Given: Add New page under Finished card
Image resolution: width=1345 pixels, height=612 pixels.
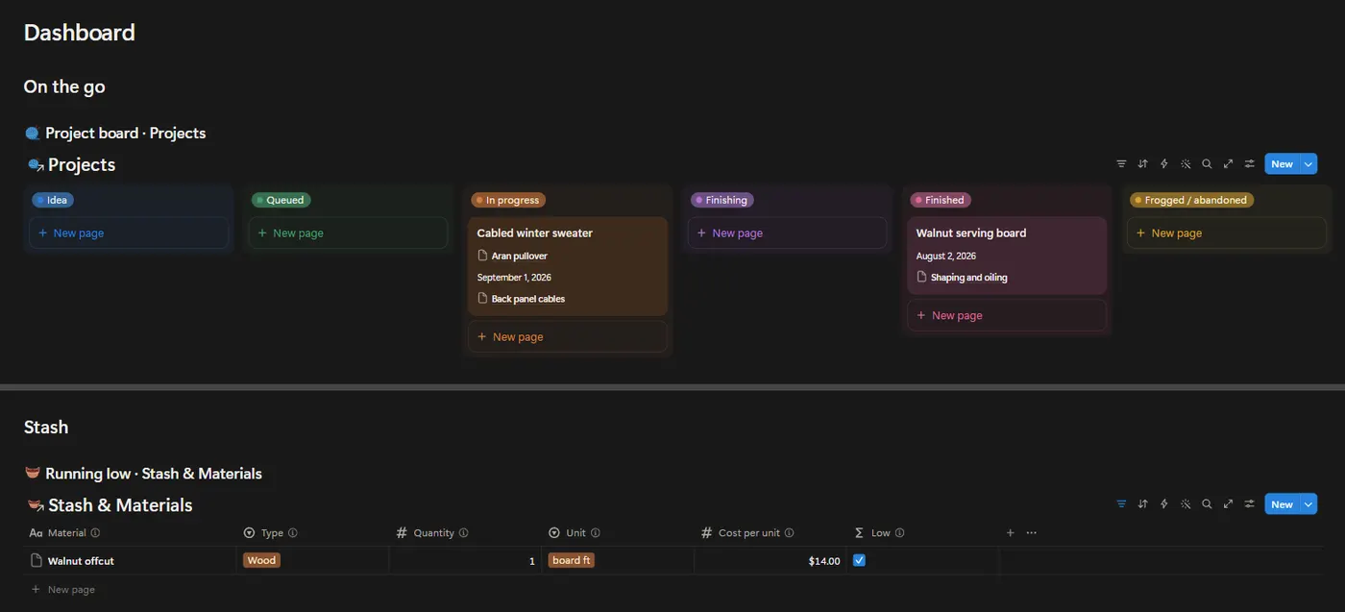Looking at the screenshot, I should 1007,315.
